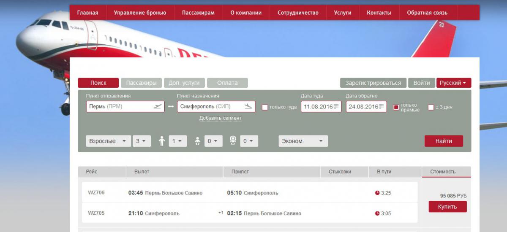Click the toddler passenger icon
The height and width of the screenshot is (232, 507).
pos(197,141)
